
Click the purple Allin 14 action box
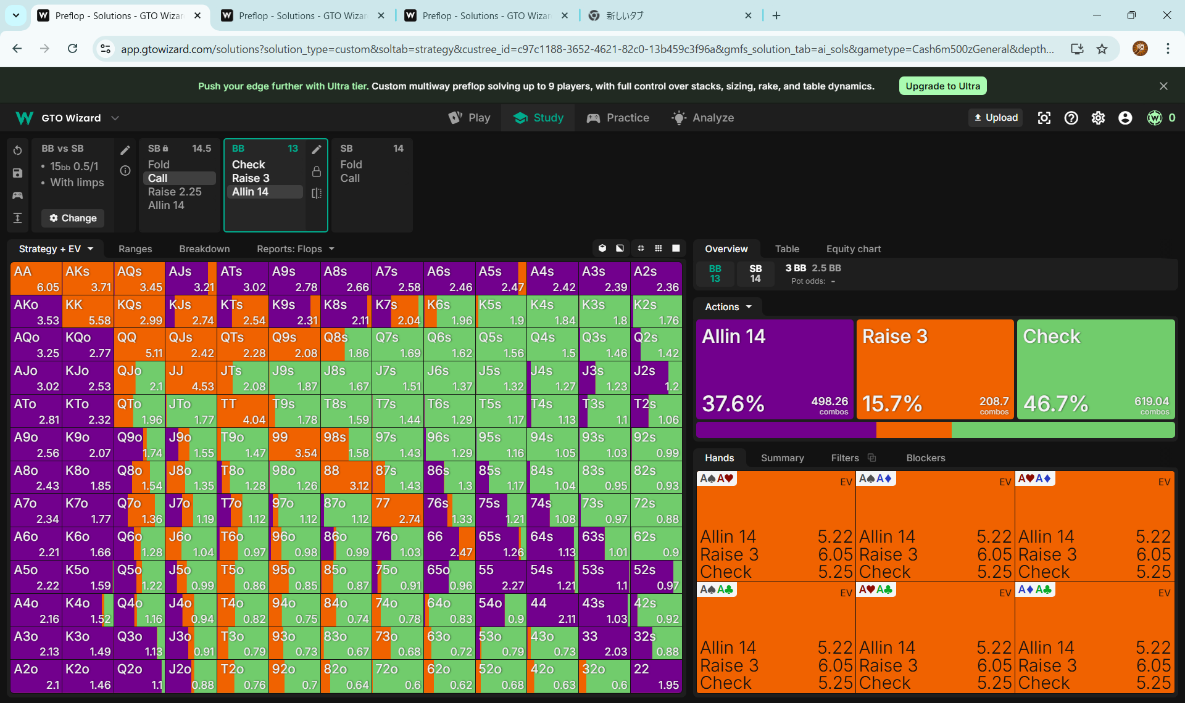pos(775,369)
